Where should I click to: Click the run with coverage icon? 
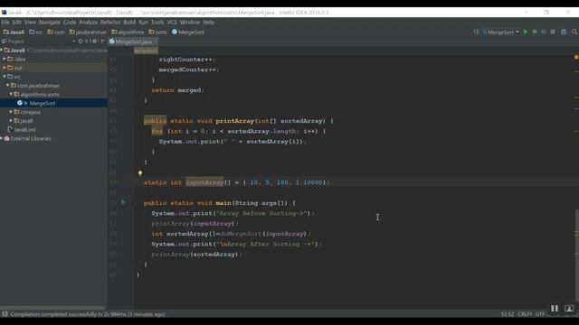543,32
